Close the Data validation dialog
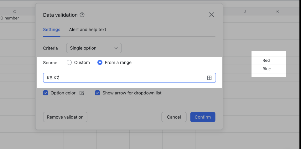This screenshot has width=301, height=149. click(x=211, y=15)
